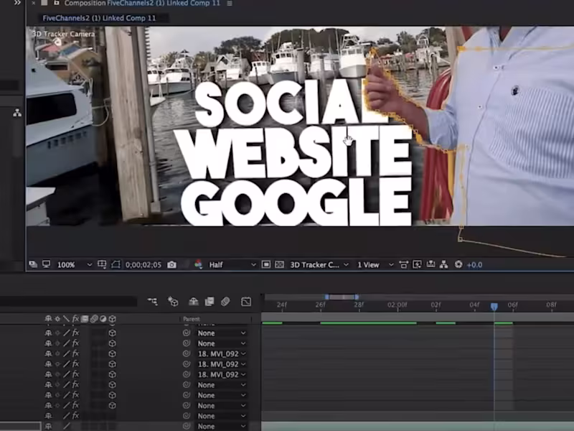Toggle the shy switch for a layer
The image size is (574, 431).
point(48,333)
